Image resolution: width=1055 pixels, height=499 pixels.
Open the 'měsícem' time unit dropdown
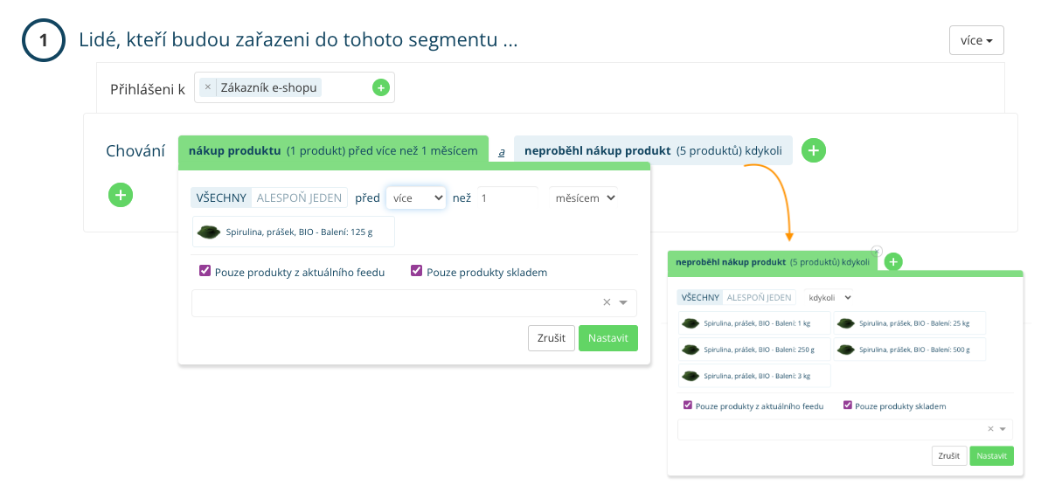(584, 198)
